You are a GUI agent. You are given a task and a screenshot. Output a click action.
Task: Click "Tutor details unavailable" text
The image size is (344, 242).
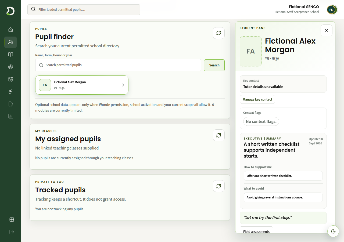pos(263,87)
